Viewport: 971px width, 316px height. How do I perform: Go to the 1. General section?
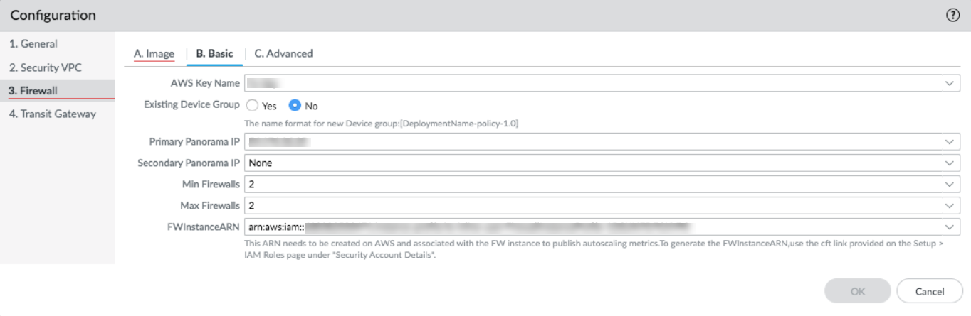pos(33,44)
